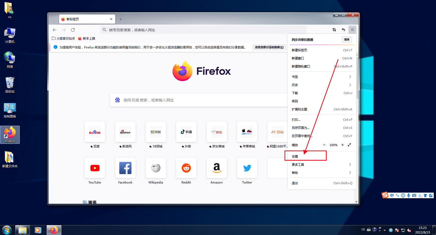Expand the 帮助 help submenu
The height and width of the screenshot is (235, 436).
click(322, 173)
